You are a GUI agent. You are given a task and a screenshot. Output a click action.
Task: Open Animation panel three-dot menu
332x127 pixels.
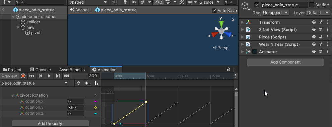pyautogui.click(x=234, y=69)
